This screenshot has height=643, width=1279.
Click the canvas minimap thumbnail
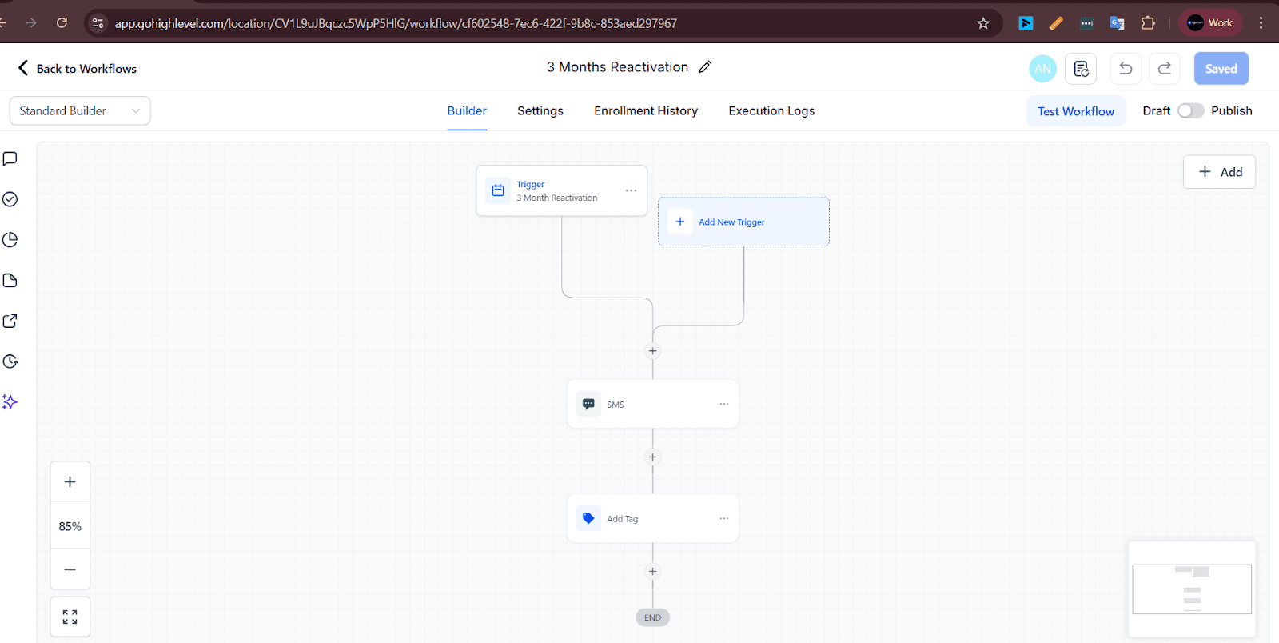[x=1192, y=589]
